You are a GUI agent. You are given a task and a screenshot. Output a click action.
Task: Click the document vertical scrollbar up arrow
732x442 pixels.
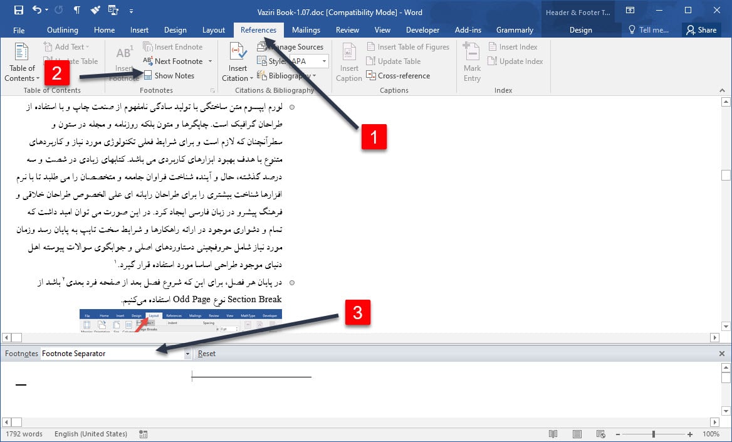[726, 102]
